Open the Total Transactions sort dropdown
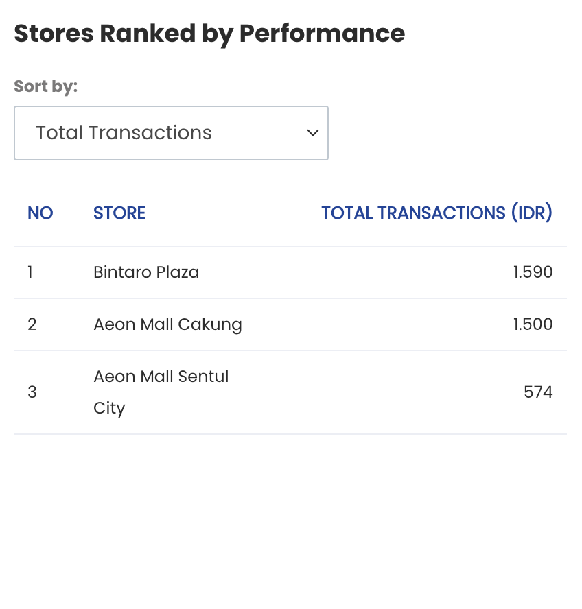582x609 pixels. [x=171, y=133]
